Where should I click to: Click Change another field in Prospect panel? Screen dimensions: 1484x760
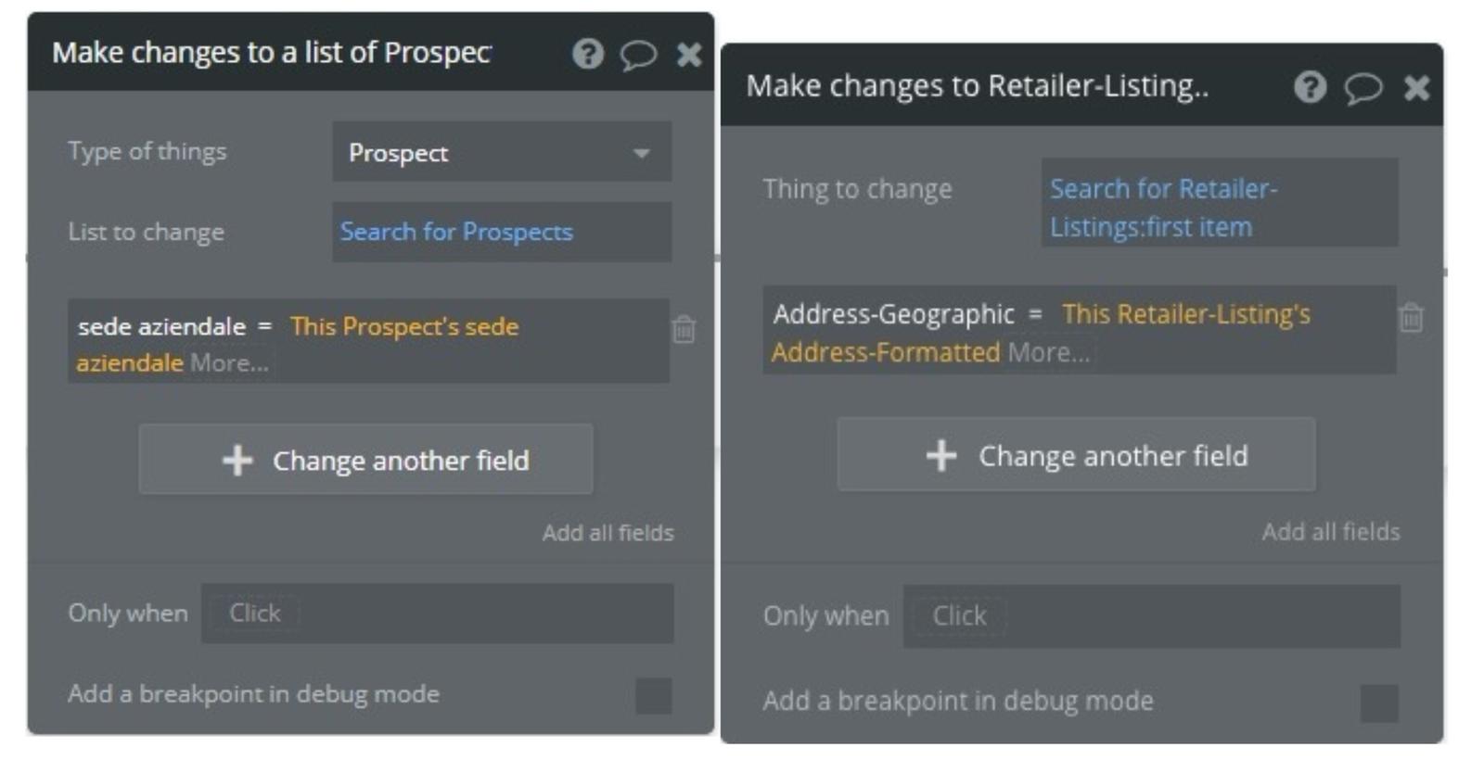(x=365, y=460)
